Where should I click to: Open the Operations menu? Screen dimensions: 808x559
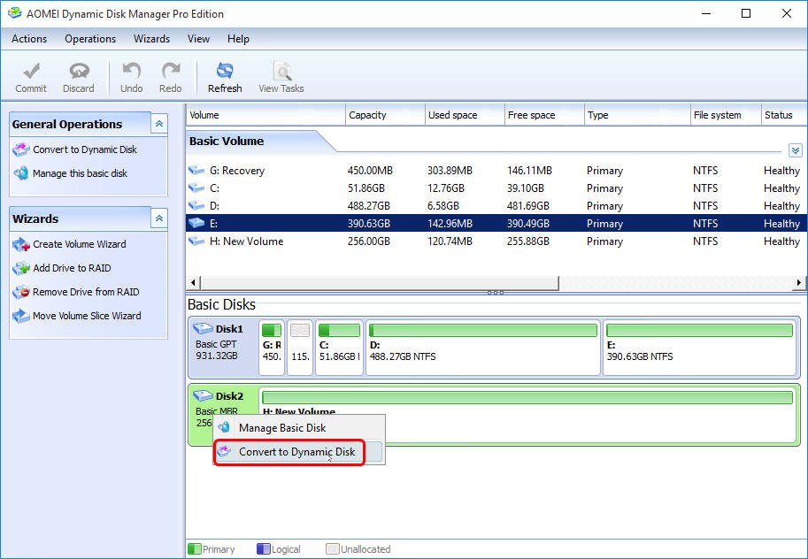(x=90, y=39)
